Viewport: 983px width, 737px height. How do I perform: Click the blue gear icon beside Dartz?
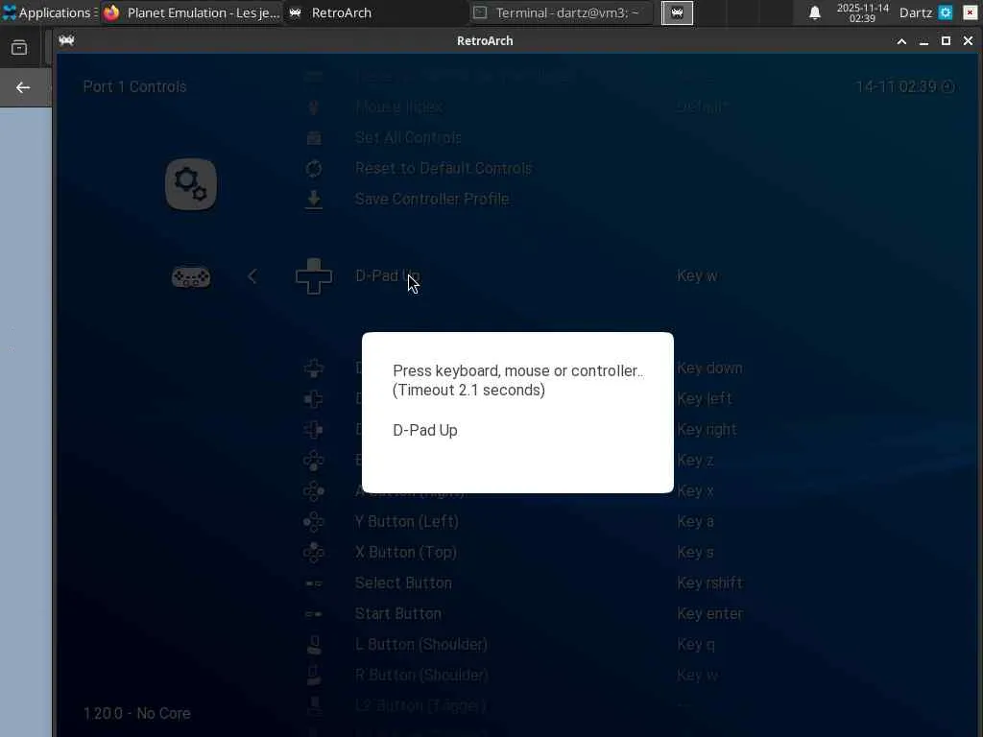point(946,12)
